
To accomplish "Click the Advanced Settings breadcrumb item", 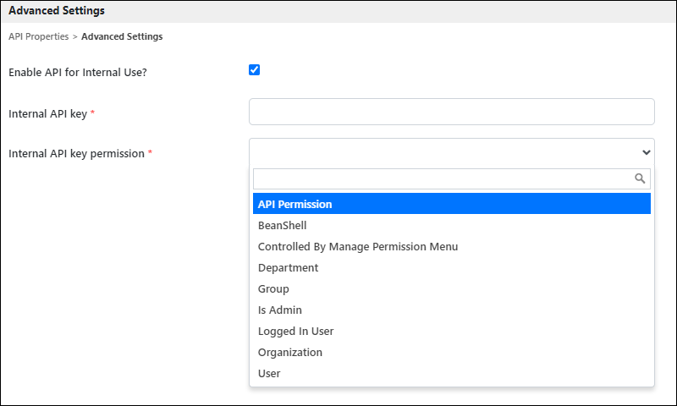I will (x=122, y=36).
